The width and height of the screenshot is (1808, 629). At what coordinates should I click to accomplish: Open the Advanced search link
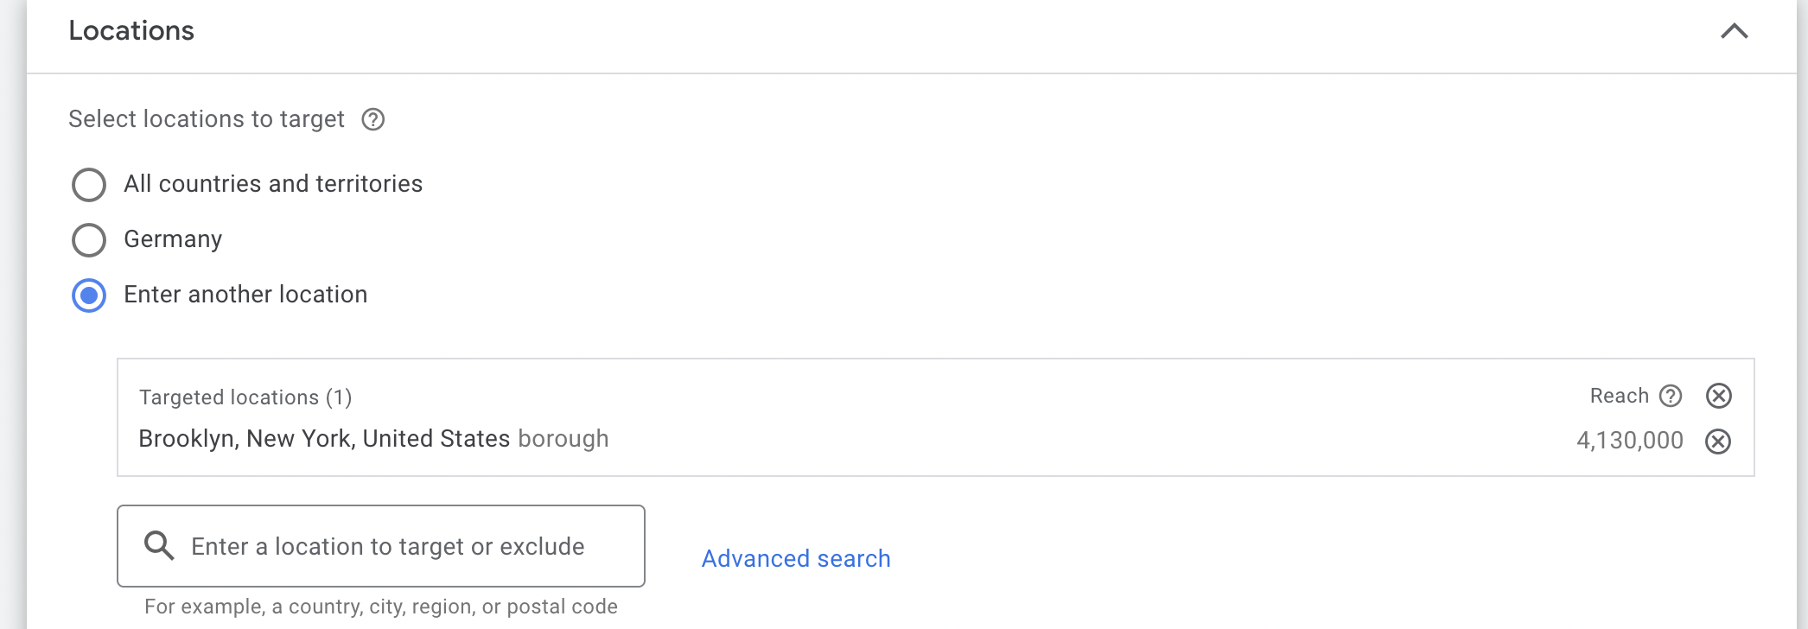(x=796, y=559)
